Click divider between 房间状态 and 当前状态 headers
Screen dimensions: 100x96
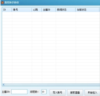tap(75, 10)
